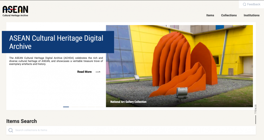The image size is (264, 140).
Task: Click the Search collections & items field
Action: click(131, 130)
